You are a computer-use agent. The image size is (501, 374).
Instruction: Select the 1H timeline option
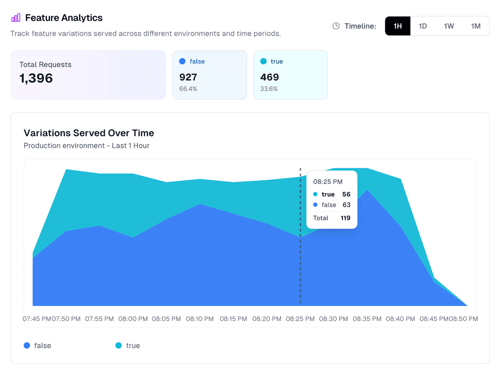(398, 26)
